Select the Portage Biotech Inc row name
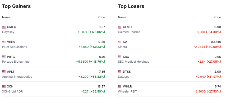This screenshot has height=97, width=226. [16, 62]
